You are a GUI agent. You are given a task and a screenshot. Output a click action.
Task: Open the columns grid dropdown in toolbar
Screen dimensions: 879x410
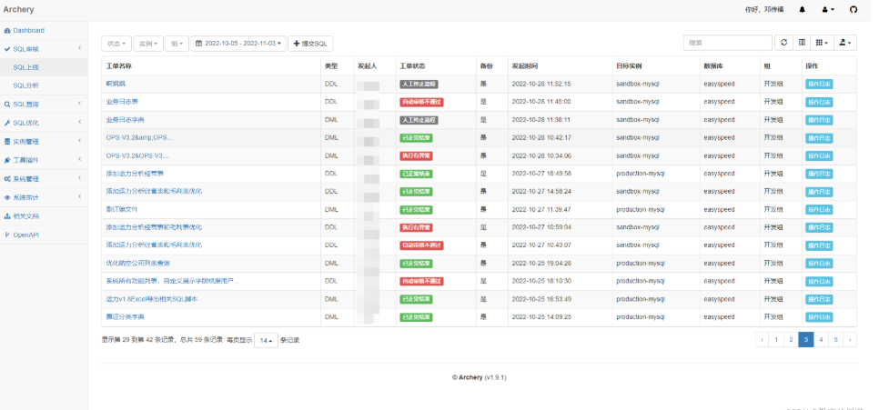[x=822, y=43]
